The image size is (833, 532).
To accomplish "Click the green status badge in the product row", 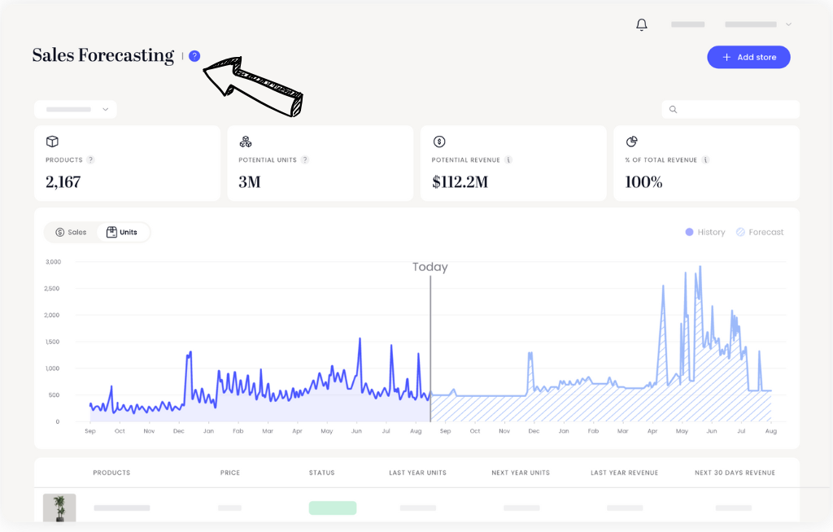I will pos(332,508).
